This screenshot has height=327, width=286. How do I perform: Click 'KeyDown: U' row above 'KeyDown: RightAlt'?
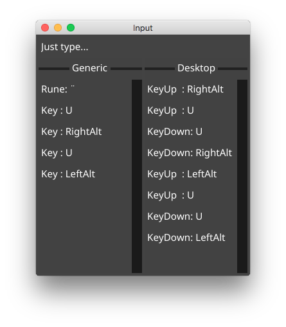point(175,132)
